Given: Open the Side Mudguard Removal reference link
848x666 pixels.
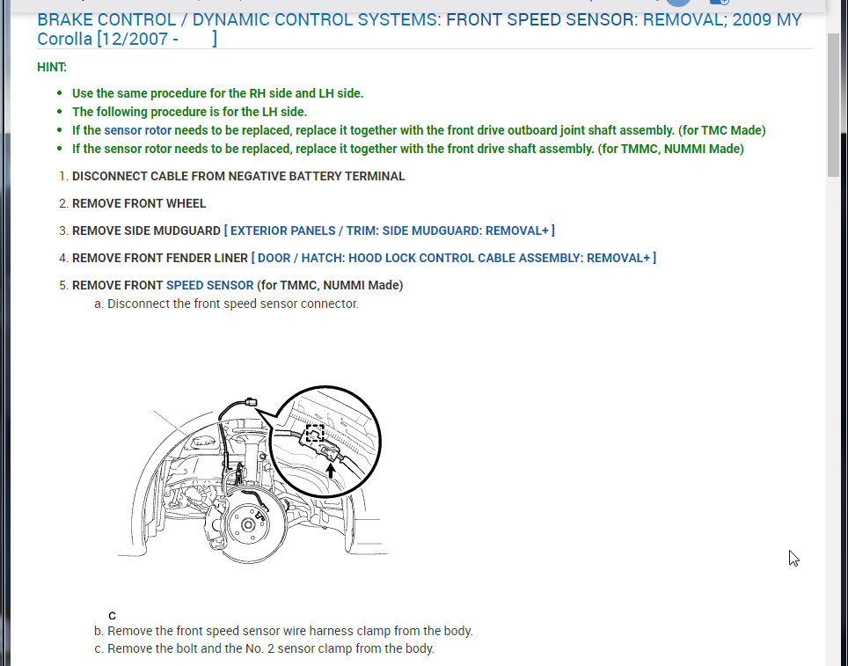Looking at the screenshot, I should (x=390, y=231).
